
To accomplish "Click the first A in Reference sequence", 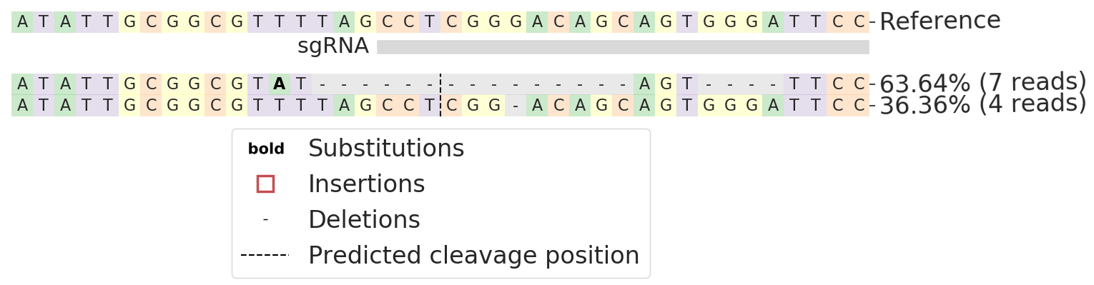I will click(22, 22).
